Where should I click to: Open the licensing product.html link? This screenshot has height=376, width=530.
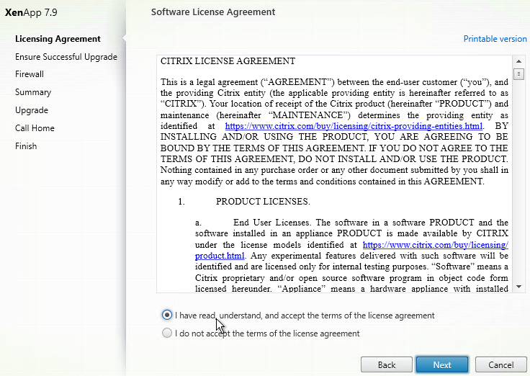[351, 250]
